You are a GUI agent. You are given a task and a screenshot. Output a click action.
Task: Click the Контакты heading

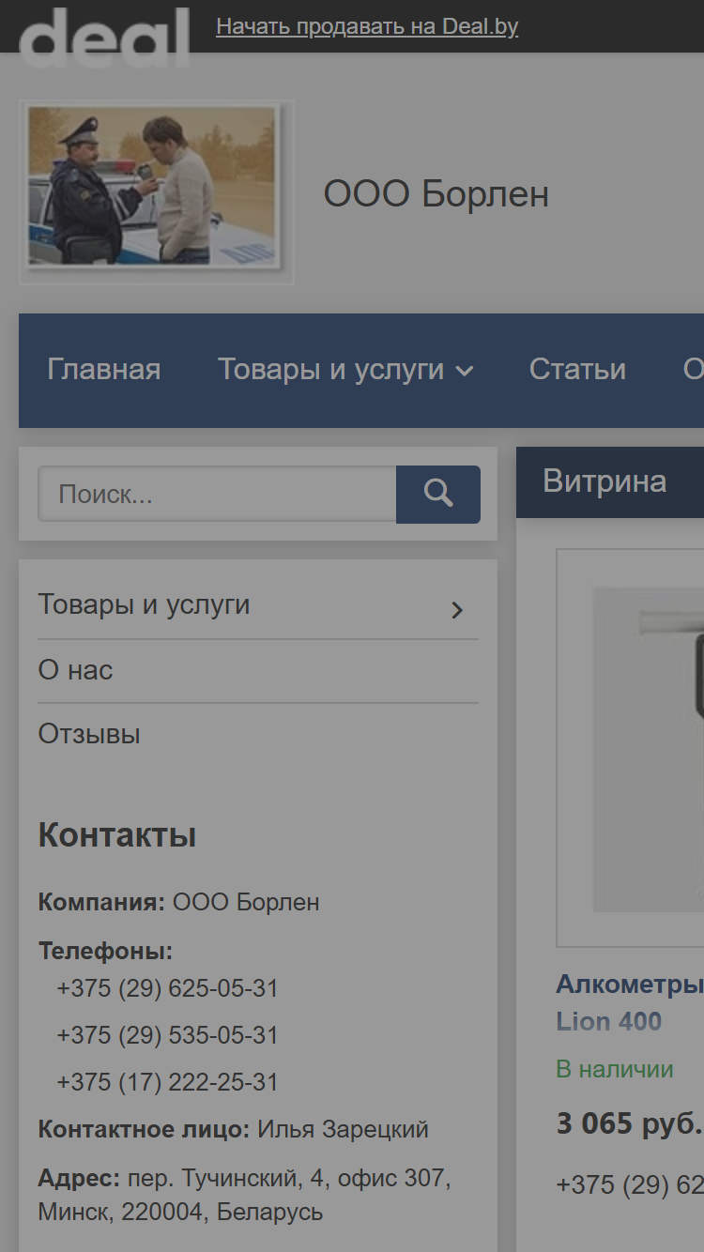pos(117,834)
